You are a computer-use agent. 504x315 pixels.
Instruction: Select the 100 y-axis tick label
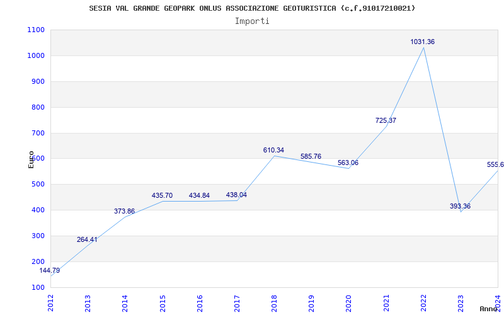[38, 287]
